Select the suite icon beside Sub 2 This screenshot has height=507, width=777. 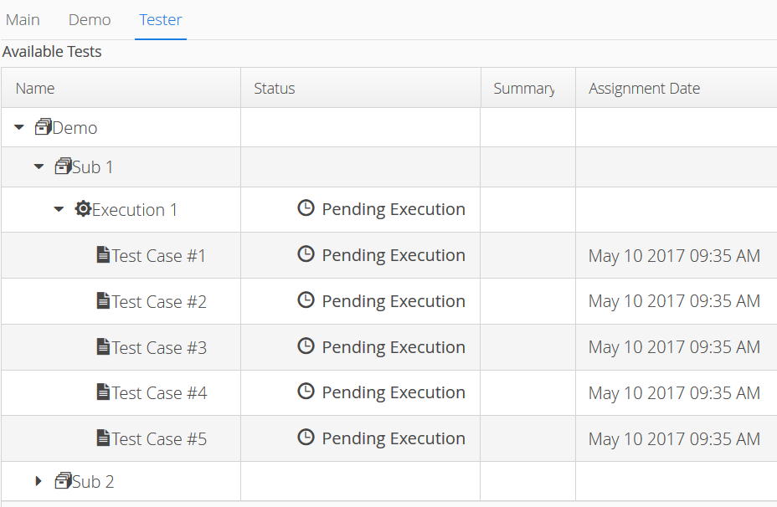point(64,481)
